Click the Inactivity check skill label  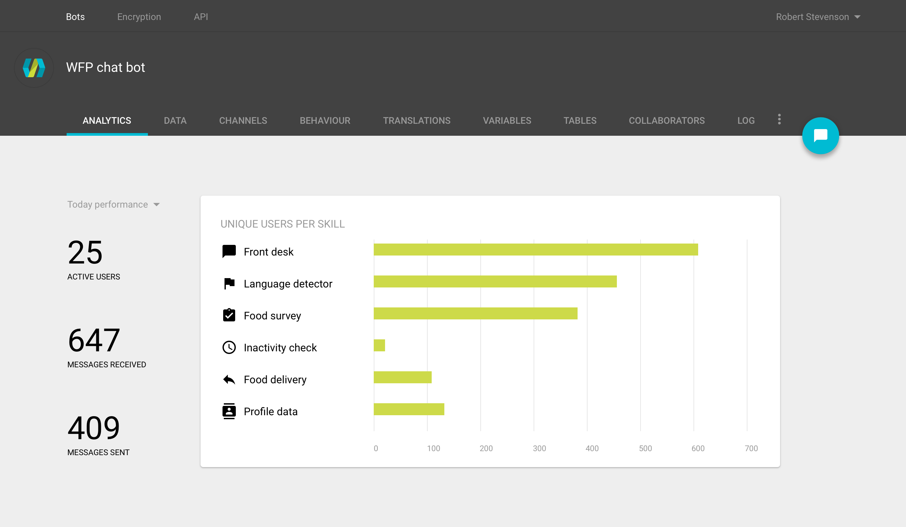[280, 347]
